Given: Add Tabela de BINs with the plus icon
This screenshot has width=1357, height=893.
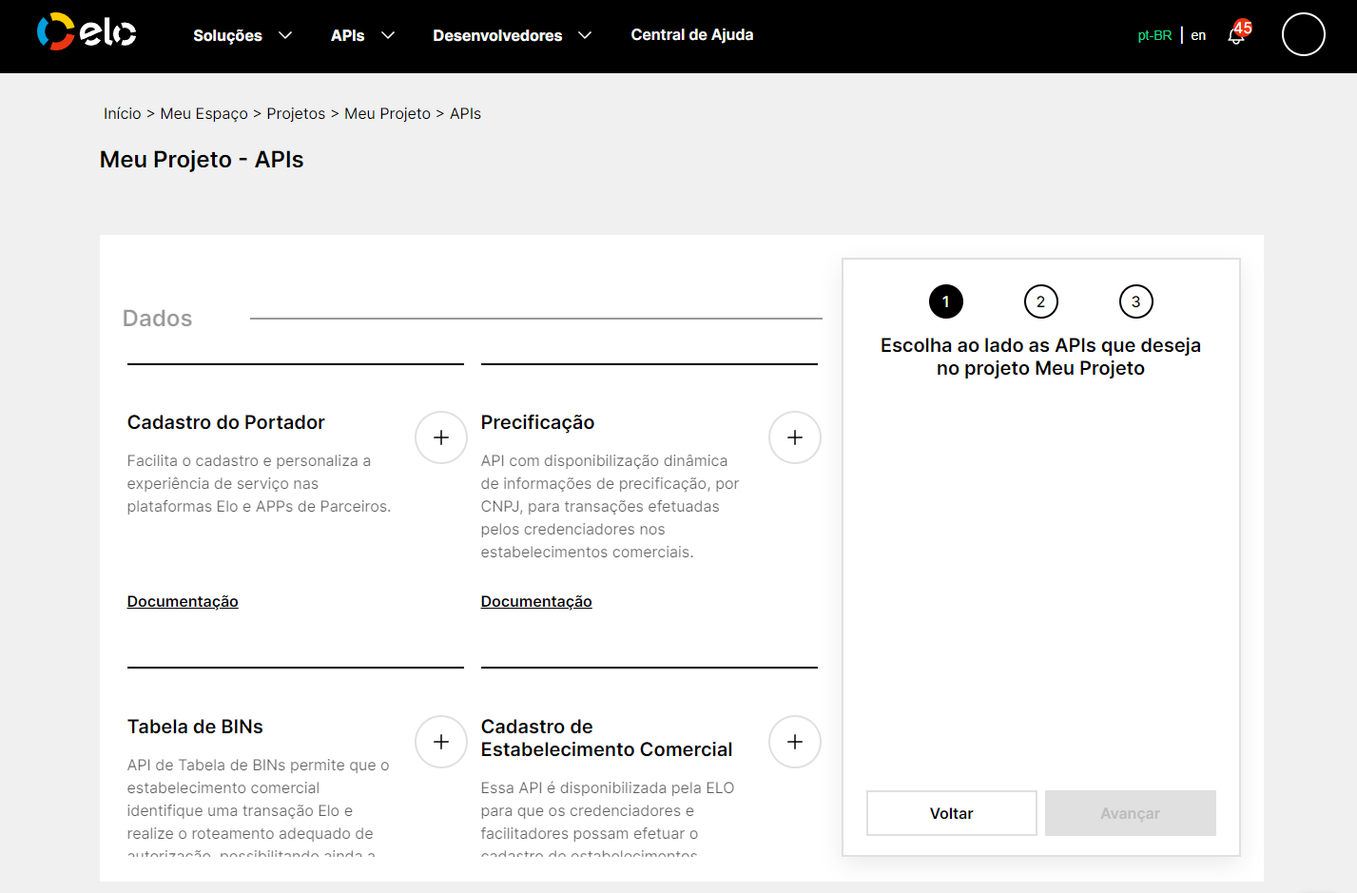Looking at the screenshot, I should pos(440,742).
